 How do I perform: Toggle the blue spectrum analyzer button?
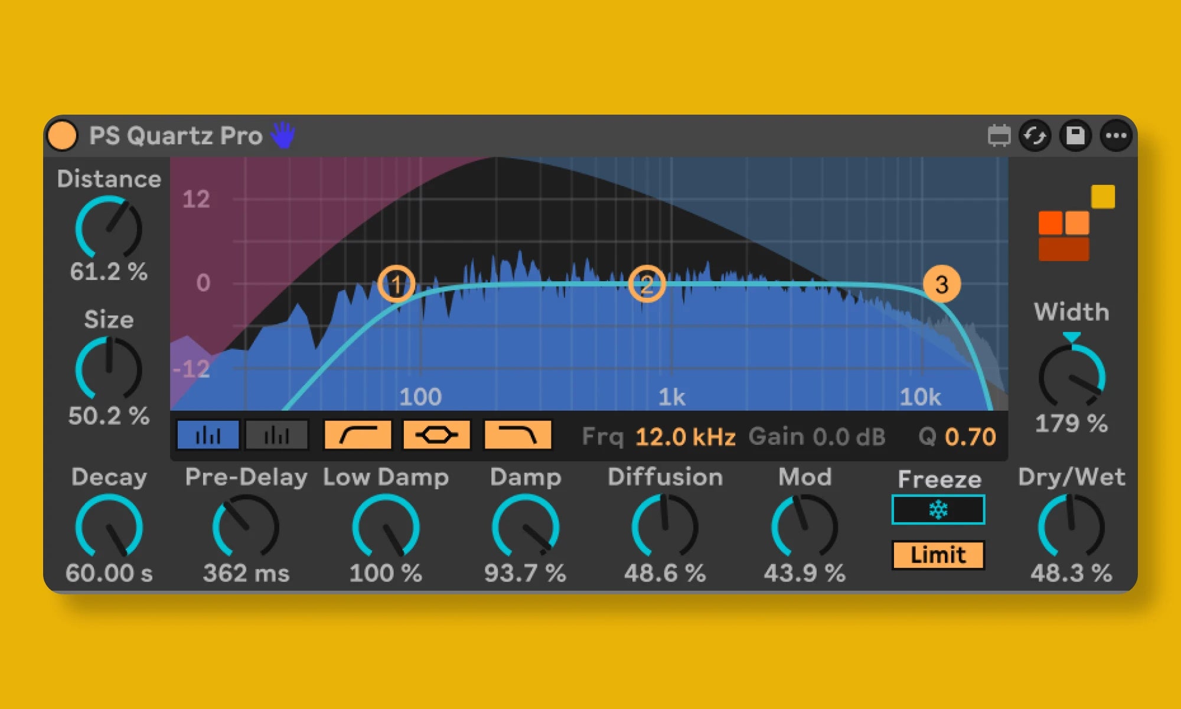pos(208,435)
